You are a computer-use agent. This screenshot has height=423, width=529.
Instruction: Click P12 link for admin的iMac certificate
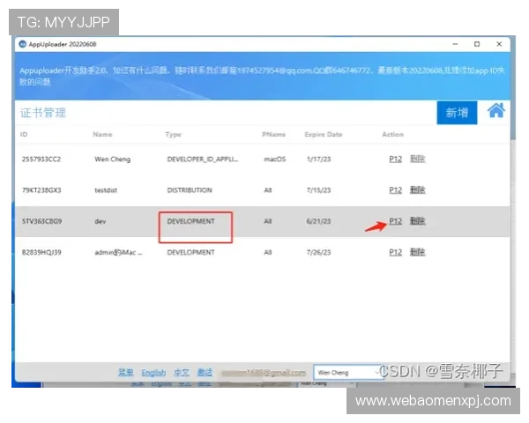395,252
